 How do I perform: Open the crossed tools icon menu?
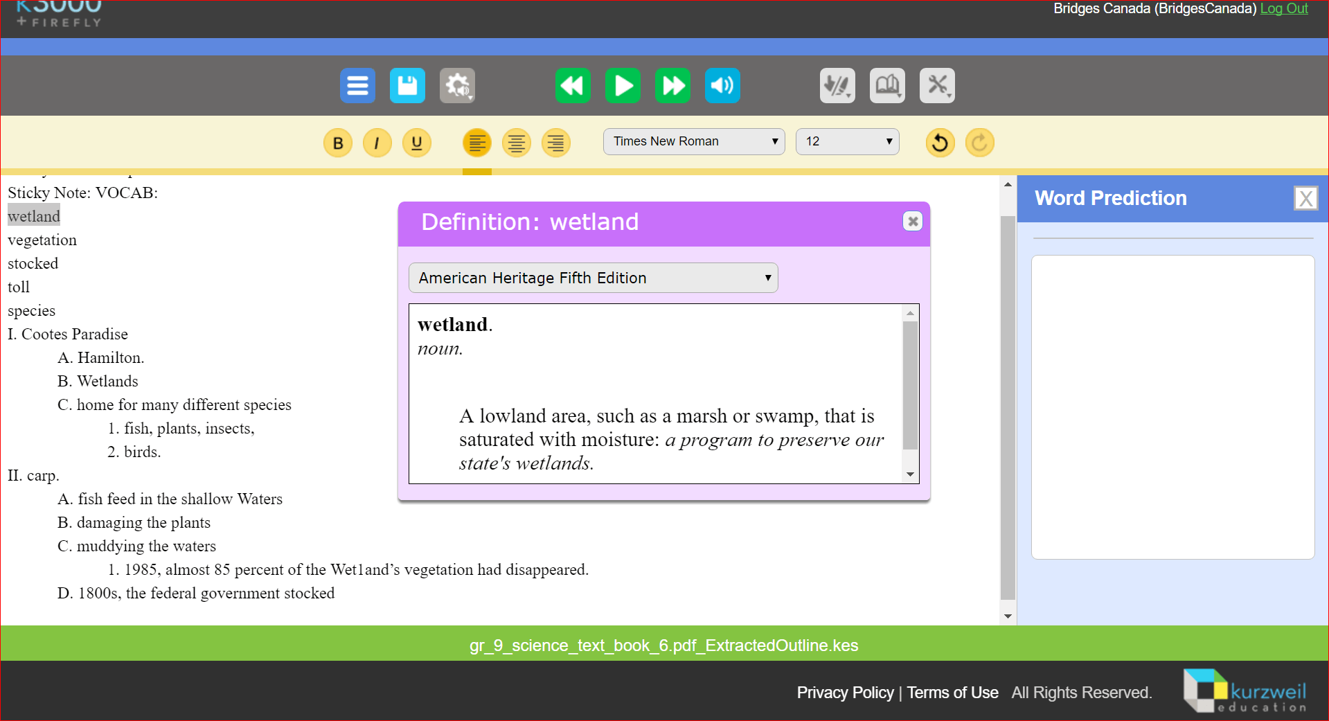pyautogui.click(x=937, y=86)
